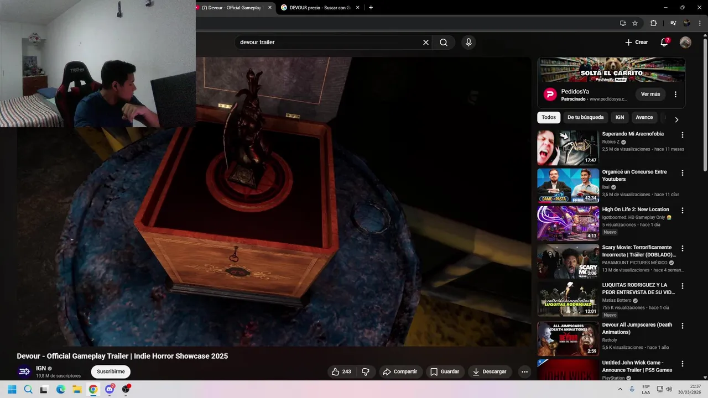The image size is (708, 398).
Task: Bookmark this page with the star icon
Action: (635, 23)
